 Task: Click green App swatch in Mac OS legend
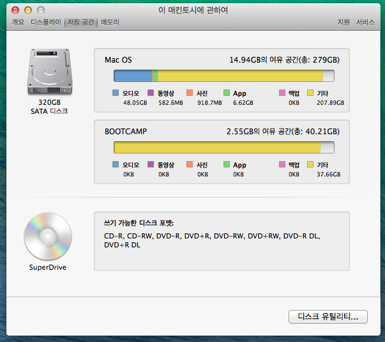click(x=227, y=93)
